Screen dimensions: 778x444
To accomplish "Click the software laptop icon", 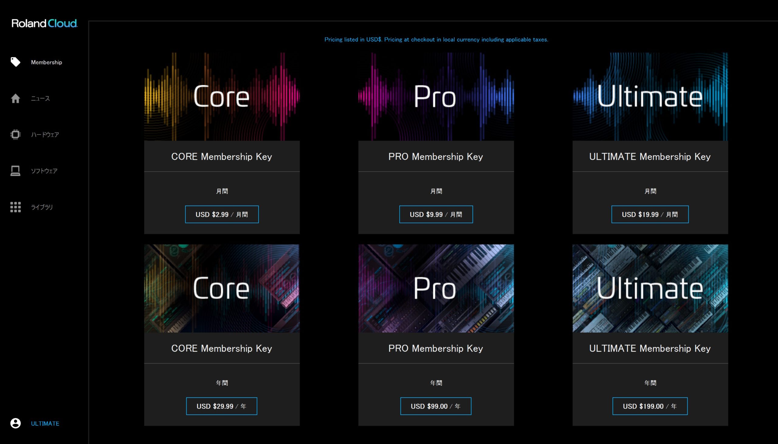I will (x=15, y=171).
